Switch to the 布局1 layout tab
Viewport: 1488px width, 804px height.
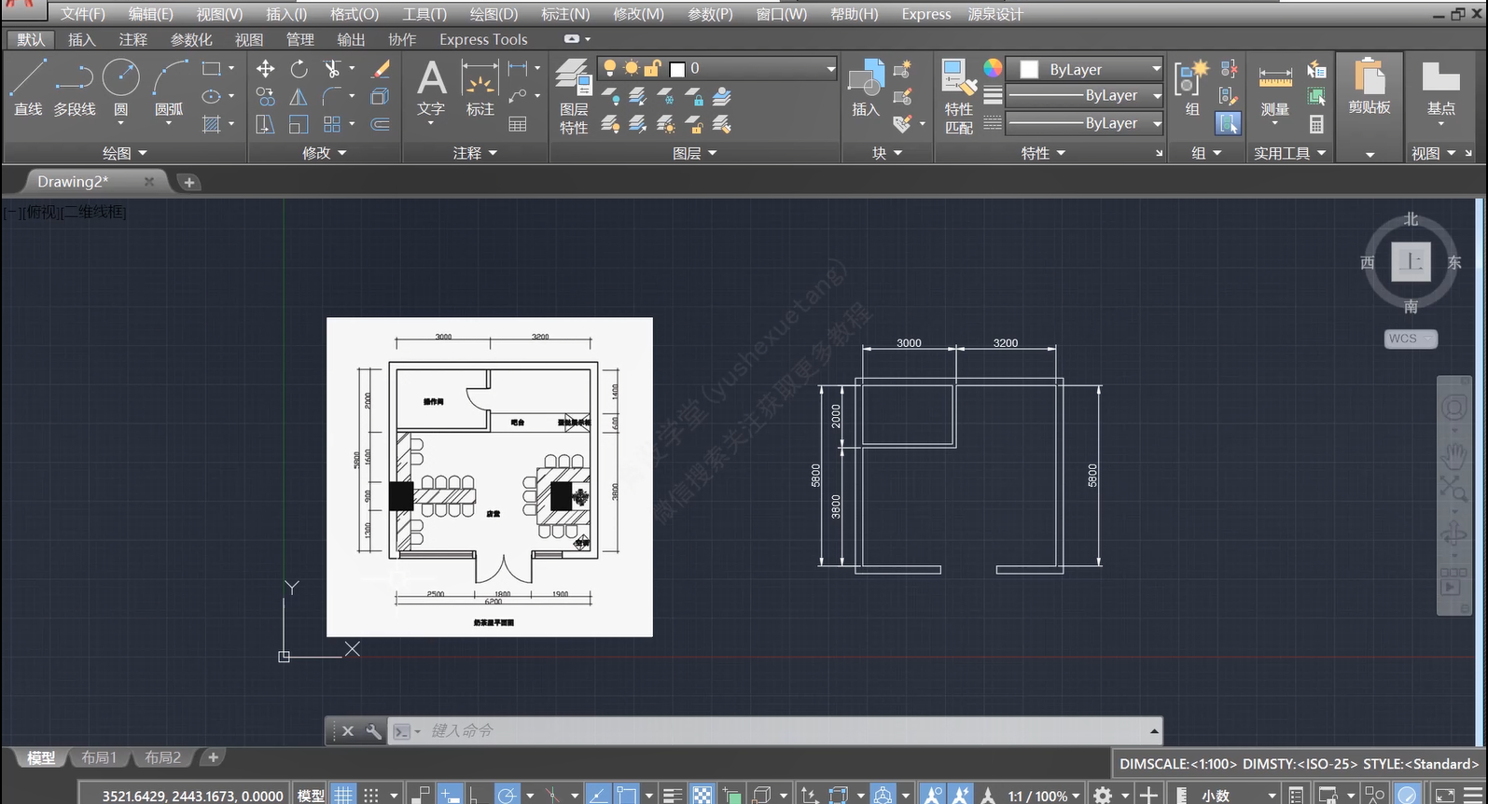pos(100,757)
